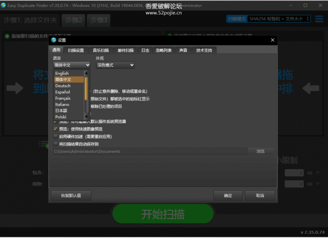328x238 pixels.
Task: Select 步骤2 tab in main window
Action: tap(73, 20)
